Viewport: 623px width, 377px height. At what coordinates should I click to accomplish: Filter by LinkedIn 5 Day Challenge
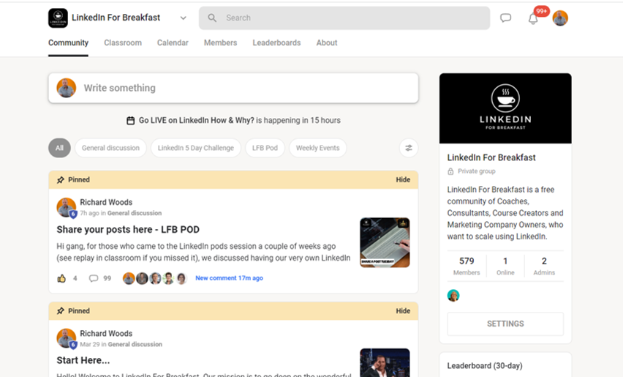(x=196, y=148)
